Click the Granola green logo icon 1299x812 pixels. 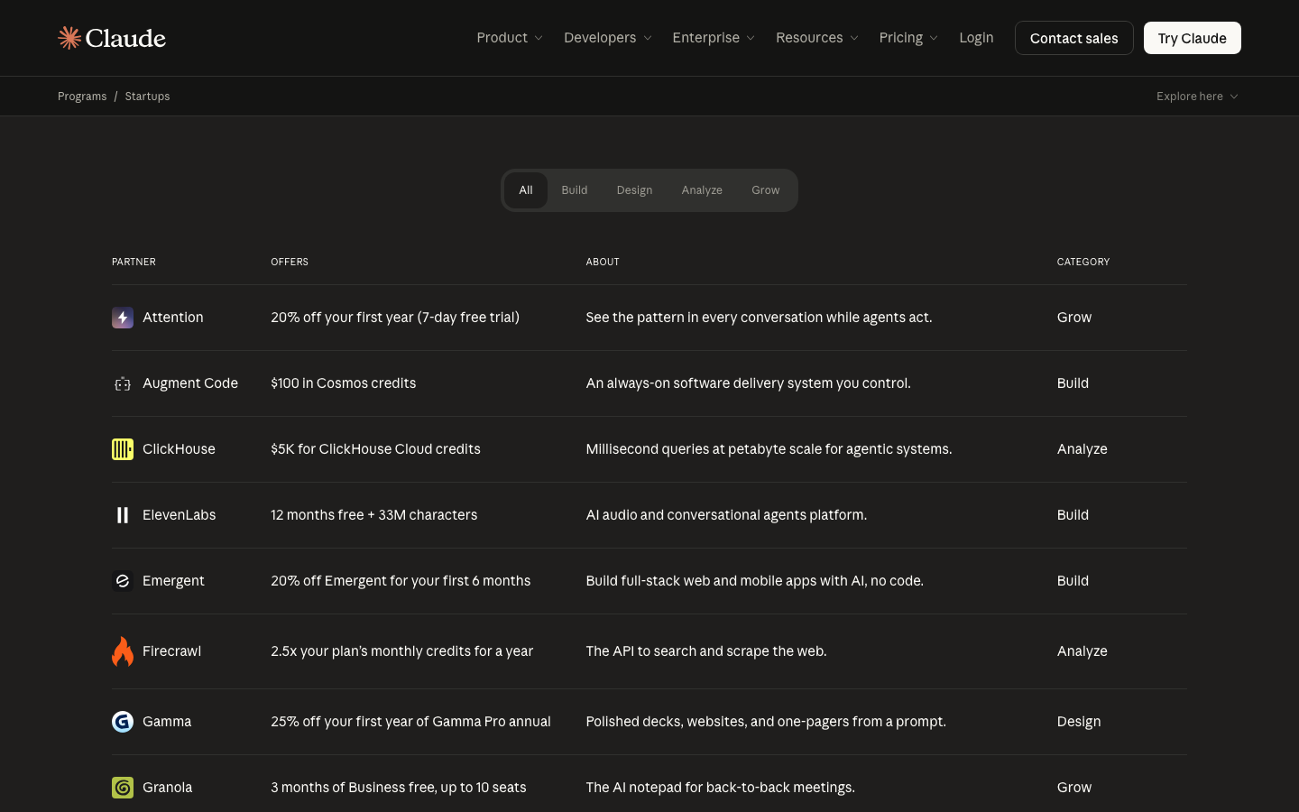coord(123,788)
